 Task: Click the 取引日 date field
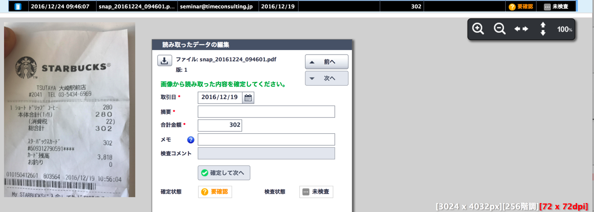point(220,98)
